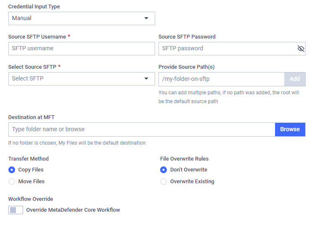Click the Workflow Override heading
Viewport: 314px width, 231px height.
tap(31, 199)
